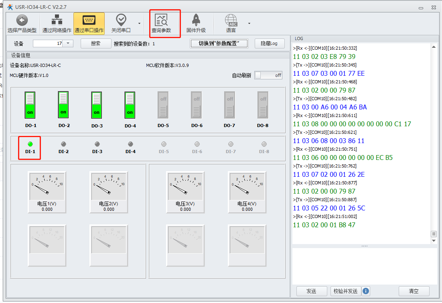Click the 选择产品类型 back arrow icon
This screenshot has width=442, height=303.
pyautogui.click(x=22, y=20)
